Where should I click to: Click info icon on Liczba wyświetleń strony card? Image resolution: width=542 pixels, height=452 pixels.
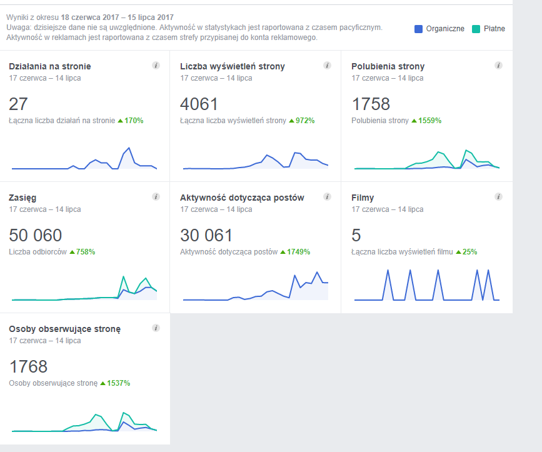click(x=327, y=65)
